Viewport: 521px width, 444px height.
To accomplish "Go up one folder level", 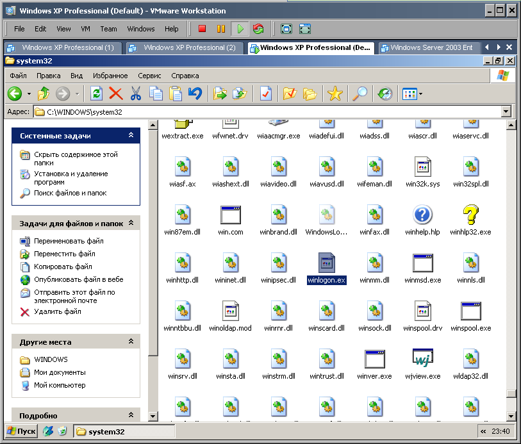I will tap(44, 94).
